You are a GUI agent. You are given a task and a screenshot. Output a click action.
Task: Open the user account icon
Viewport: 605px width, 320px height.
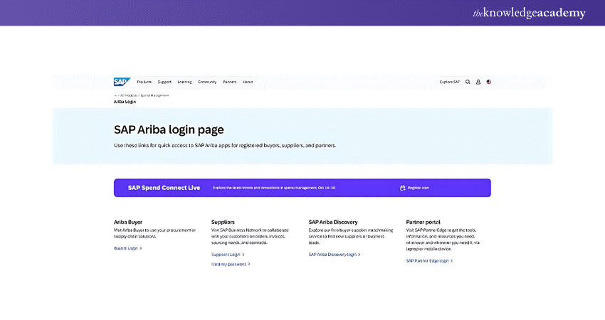pyautogui.click(x=478, y=82)
